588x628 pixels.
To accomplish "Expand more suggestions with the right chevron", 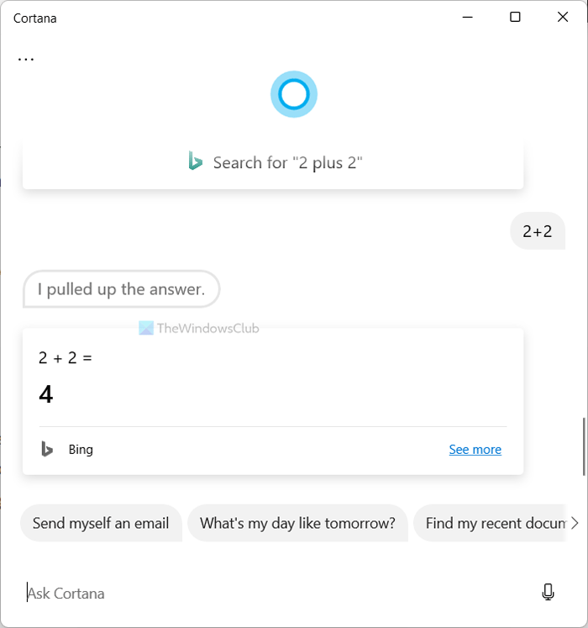I will click(x=575, y=523).
